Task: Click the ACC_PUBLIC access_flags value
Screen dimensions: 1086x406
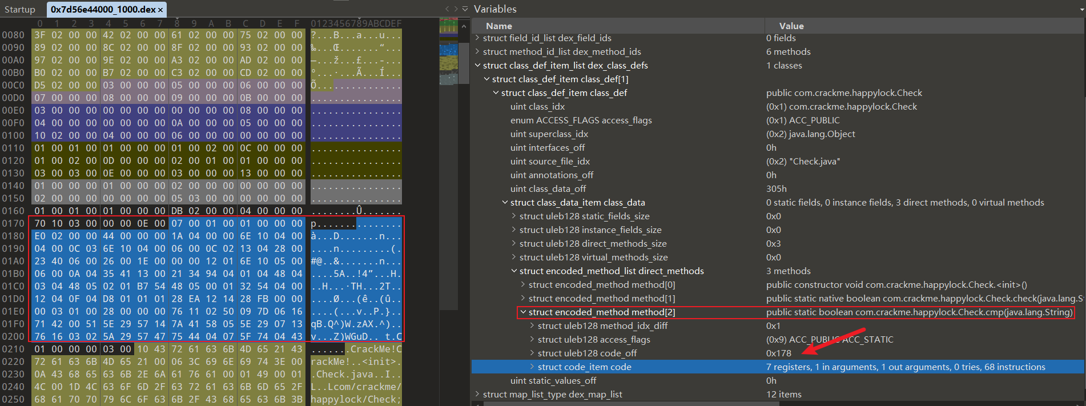Action: point(803,120)
